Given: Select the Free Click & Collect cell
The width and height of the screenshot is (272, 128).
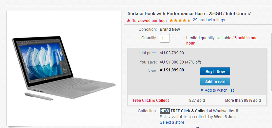Looking at the screenshot, I should pyautogui.click(x=151, y=101).
